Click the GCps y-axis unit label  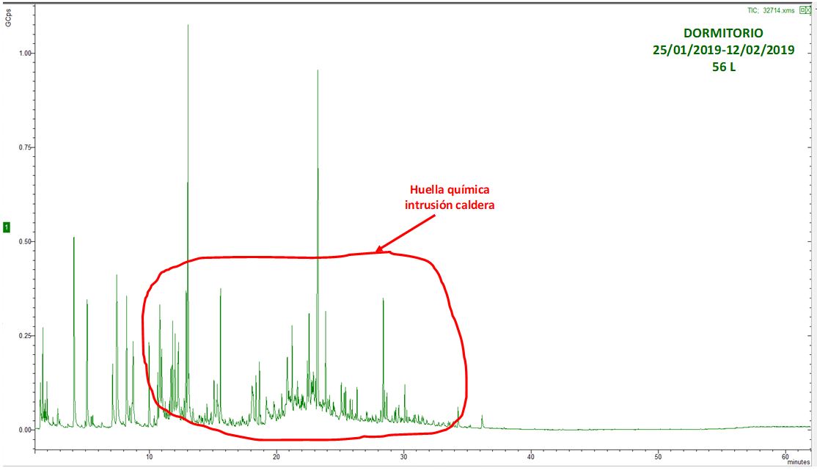(8, 21)
